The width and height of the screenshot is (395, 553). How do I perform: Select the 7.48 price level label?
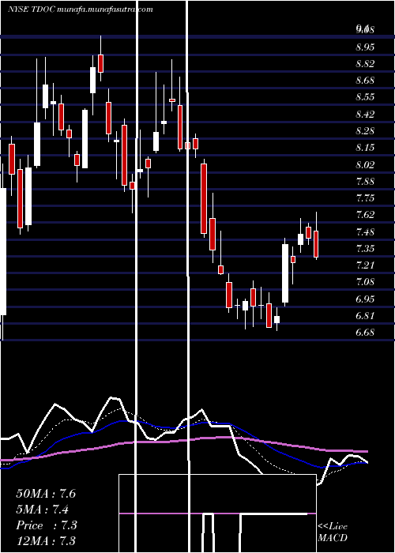365,232
